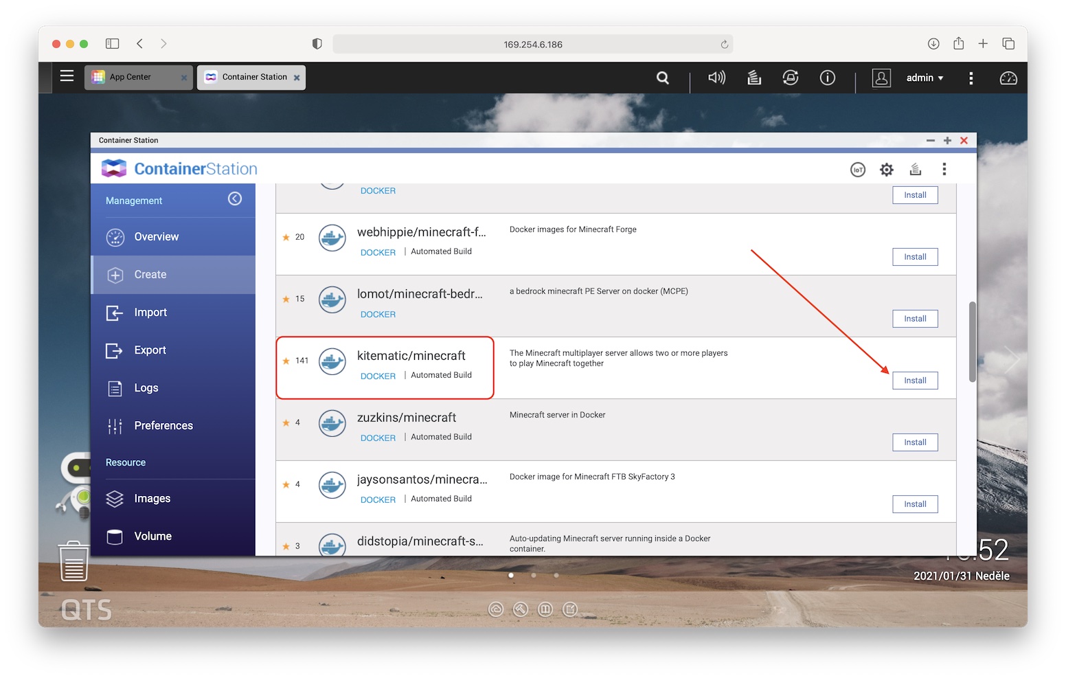Screen dimensions: 1066x678
Task: Click the DOCKER link under lomot/minecraft-bedr
Action: click(378, 315)
